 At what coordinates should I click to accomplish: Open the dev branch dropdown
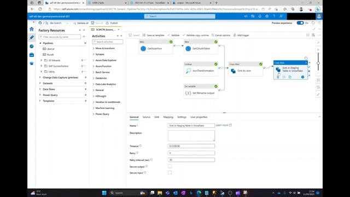[57, 23]
